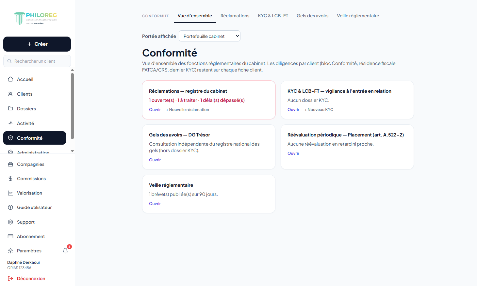Click the Activité pulse icon
Image resolution: width=477 pixels, height=286 pixels.
10,123
